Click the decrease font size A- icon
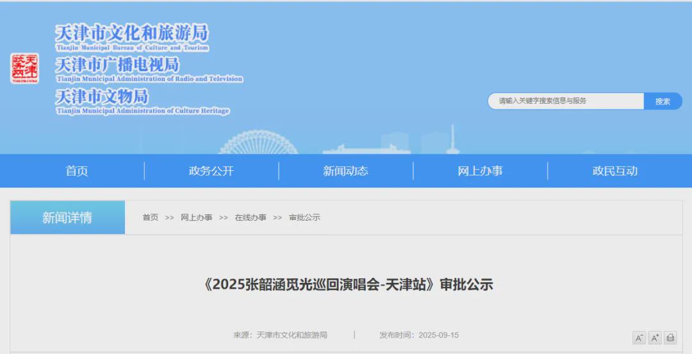Viewport: 692px width, 354px height. point(639,338)
